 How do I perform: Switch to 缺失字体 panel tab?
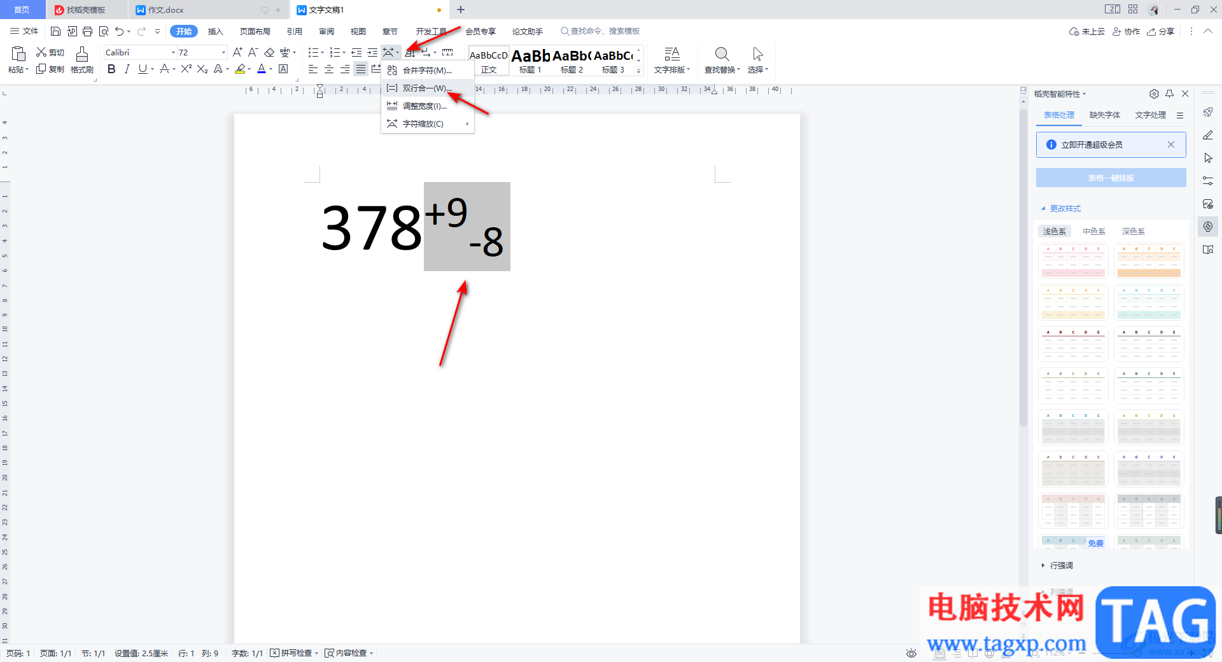click(1104, 115)
